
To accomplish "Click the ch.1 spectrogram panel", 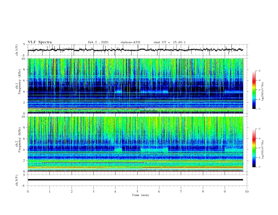I will [135, 86].
